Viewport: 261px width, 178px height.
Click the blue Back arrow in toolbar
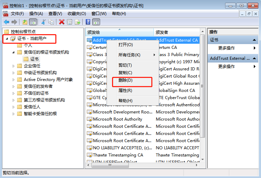click(x=6, y=22)
